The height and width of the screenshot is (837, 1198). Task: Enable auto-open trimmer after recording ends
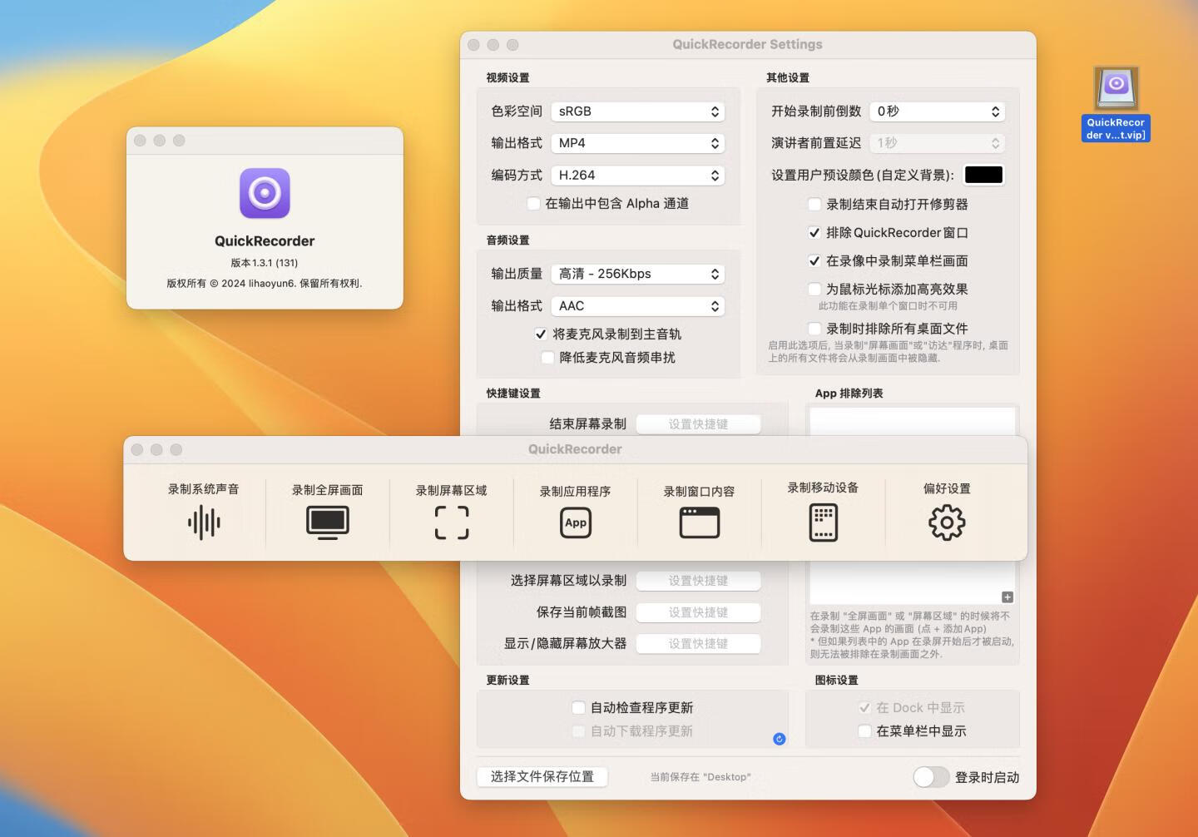click(814, 205)
